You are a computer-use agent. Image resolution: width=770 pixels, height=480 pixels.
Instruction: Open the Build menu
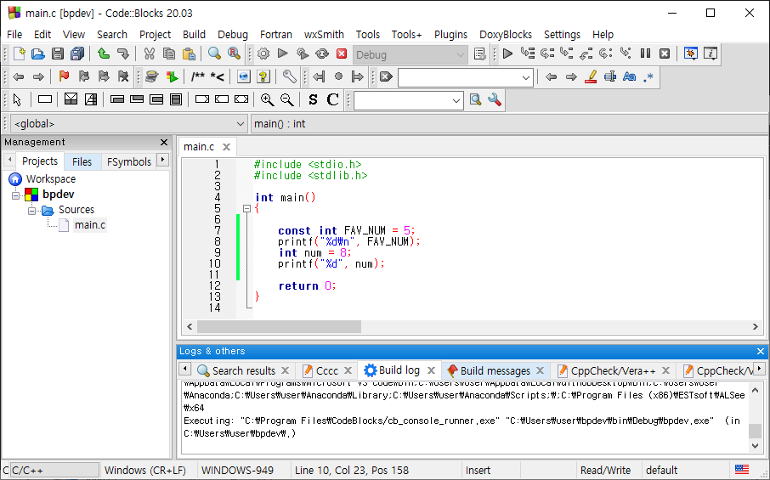point(194,34)
